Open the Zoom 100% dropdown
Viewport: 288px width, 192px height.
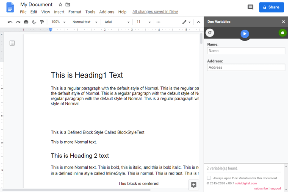58,22
